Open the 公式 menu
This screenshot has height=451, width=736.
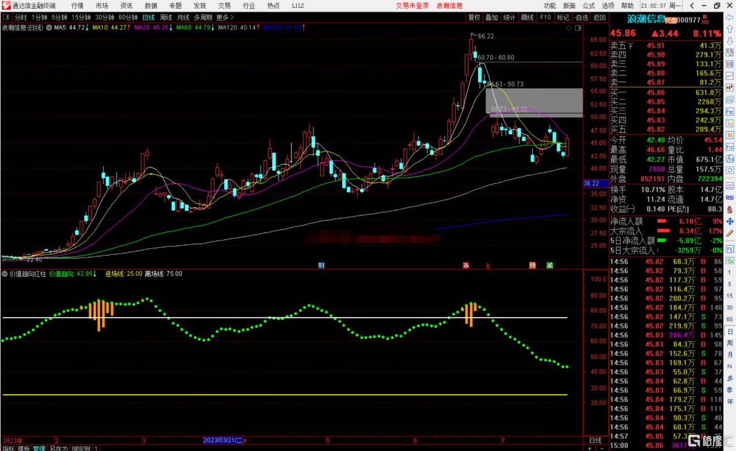click(x=588, y=6)
